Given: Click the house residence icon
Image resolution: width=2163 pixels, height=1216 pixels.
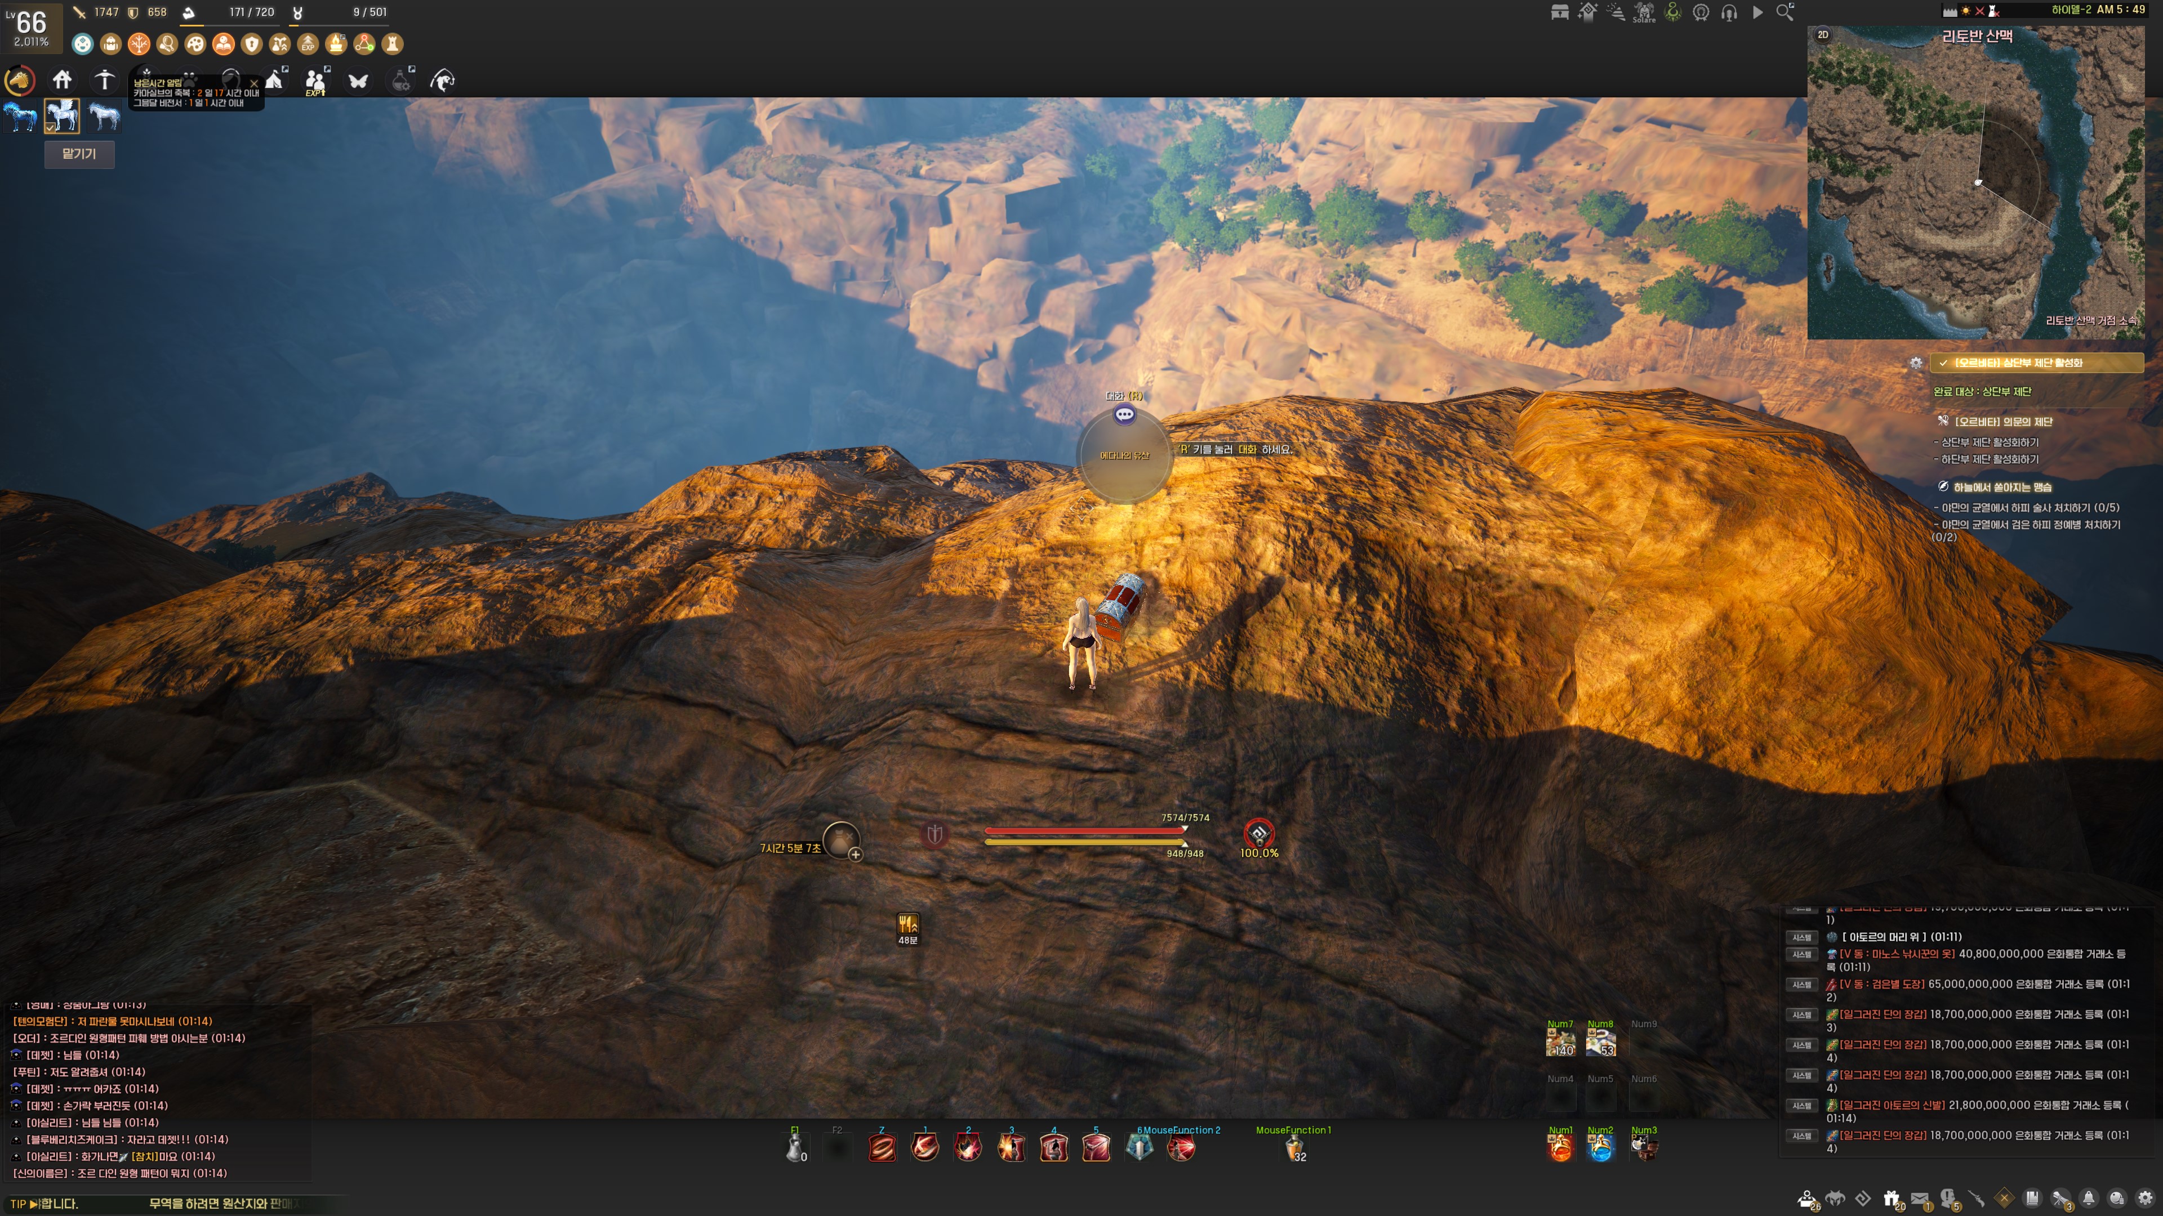Looking at the screenshot, I should point(62,81).
